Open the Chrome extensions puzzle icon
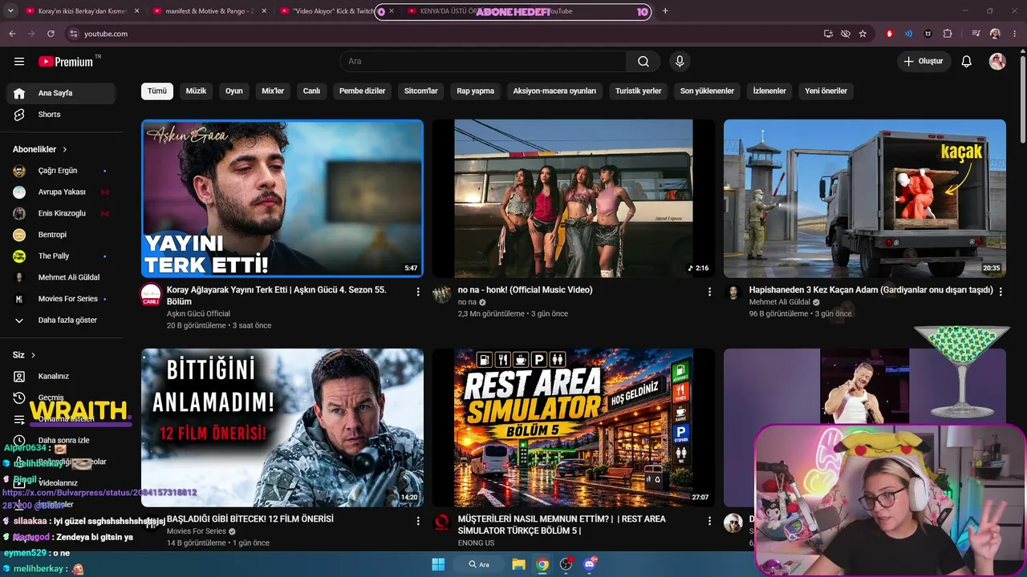Image resolution: width=1027 pixels, height=577 pixels. (x=948, y=34)
